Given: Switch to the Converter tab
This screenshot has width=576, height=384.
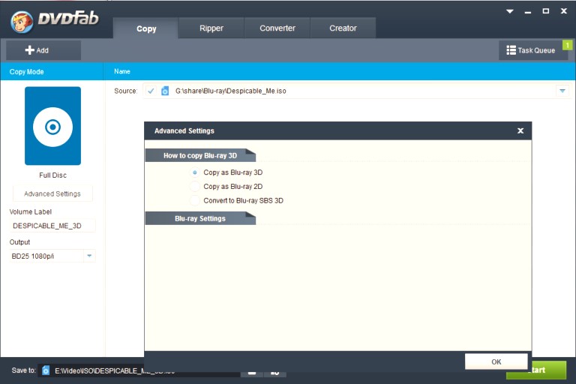Looking at the screenshot, I should coord(277,28).
